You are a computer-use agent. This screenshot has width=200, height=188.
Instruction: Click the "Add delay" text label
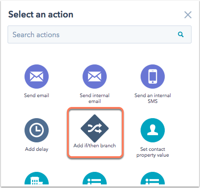point(37,149)
